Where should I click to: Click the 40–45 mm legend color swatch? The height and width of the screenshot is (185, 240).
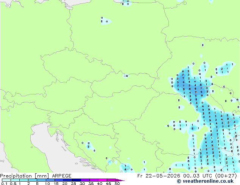103,180
